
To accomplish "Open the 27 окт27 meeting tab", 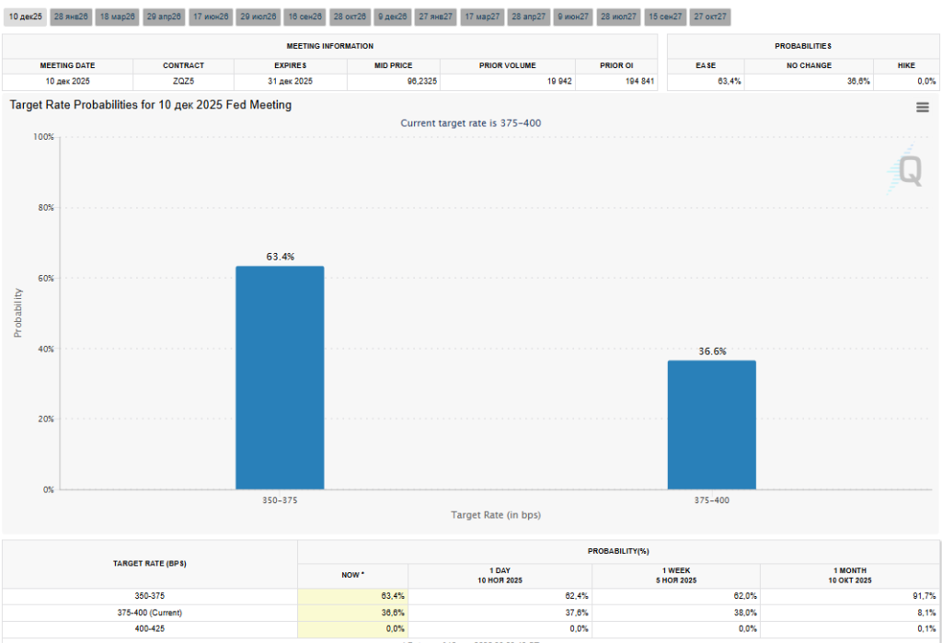I will pyautogui.click(x=711, y=17).
